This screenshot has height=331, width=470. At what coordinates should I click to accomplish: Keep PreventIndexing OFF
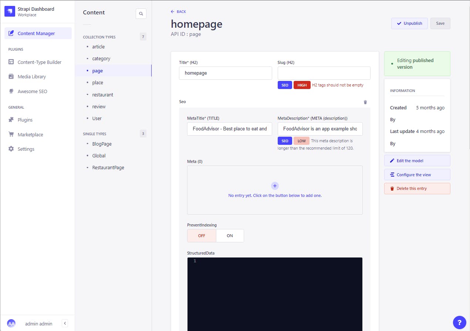pyautogui.click(x=202, y=235)
